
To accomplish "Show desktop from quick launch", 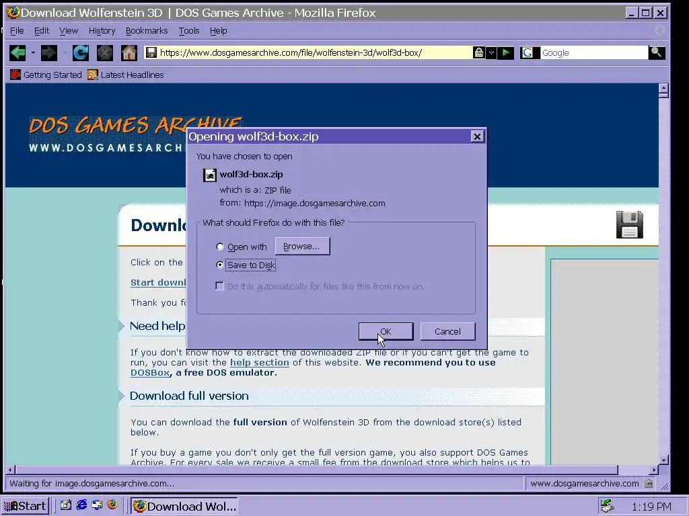I will click(x=66, y=505).
